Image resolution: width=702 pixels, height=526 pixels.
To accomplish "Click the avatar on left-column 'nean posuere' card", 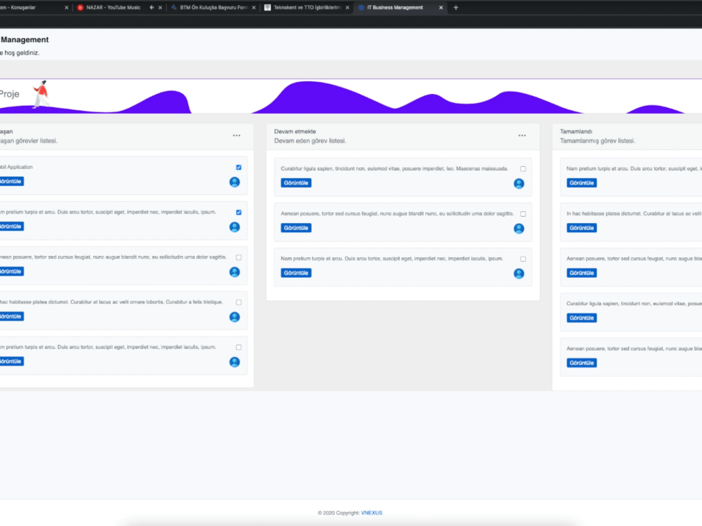I will click(x=234, y=272).
